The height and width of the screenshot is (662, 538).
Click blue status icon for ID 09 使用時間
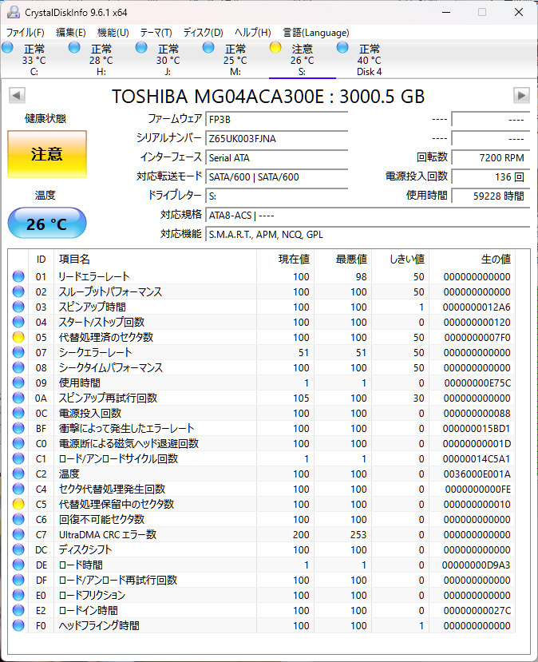coord(18,383)
